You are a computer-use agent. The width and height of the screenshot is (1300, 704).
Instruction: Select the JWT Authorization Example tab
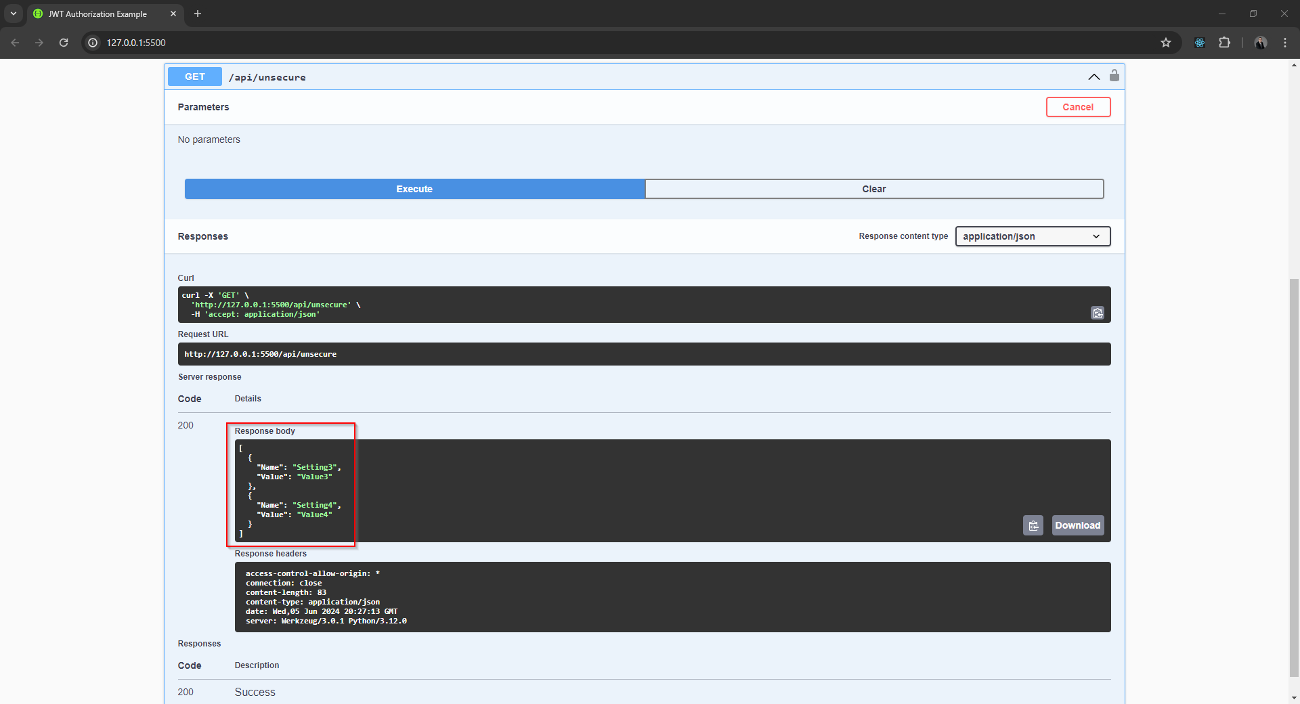98,14
